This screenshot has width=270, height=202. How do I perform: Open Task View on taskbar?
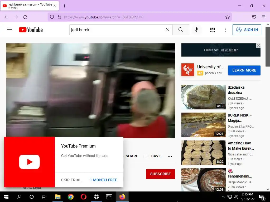pos(44,197)
